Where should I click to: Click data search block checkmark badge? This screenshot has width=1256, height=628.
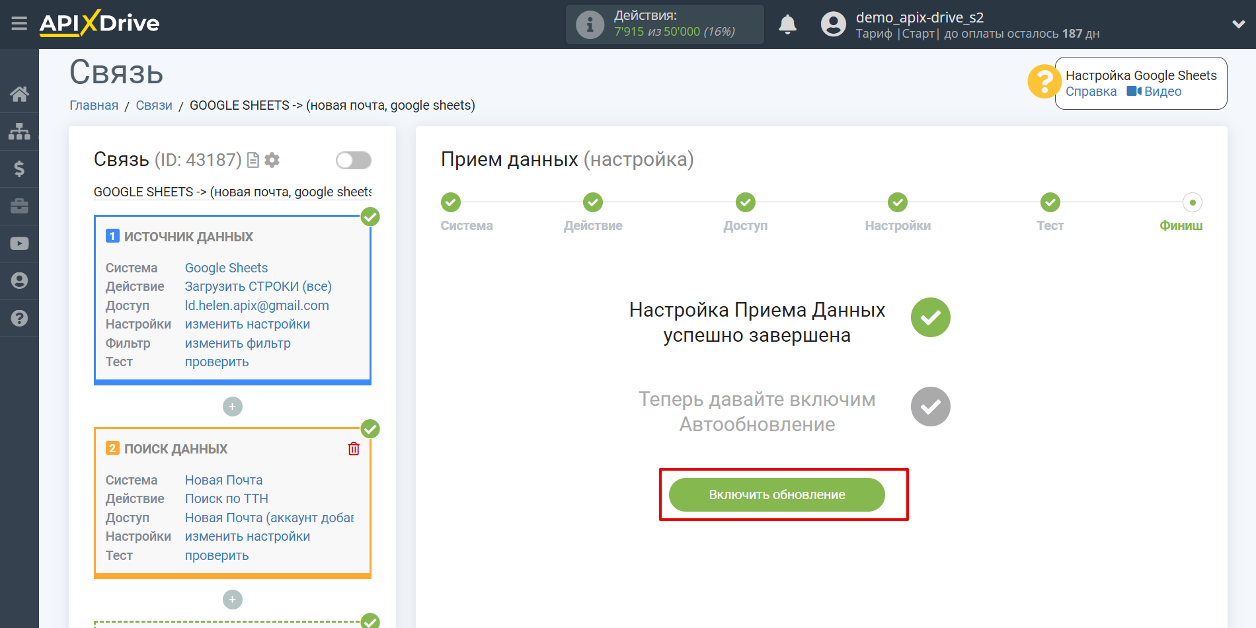click(370, 429)
